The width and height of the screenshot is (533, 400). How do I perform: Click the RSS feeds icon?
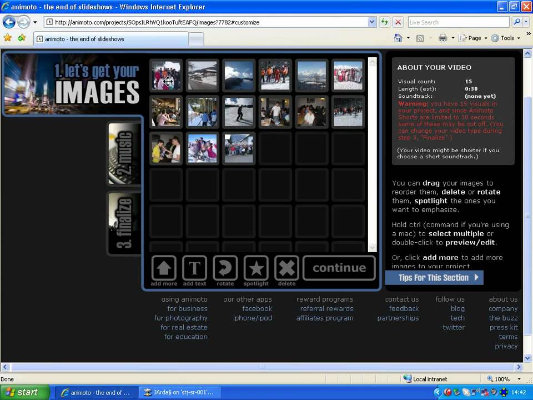[x=420, y=38]
